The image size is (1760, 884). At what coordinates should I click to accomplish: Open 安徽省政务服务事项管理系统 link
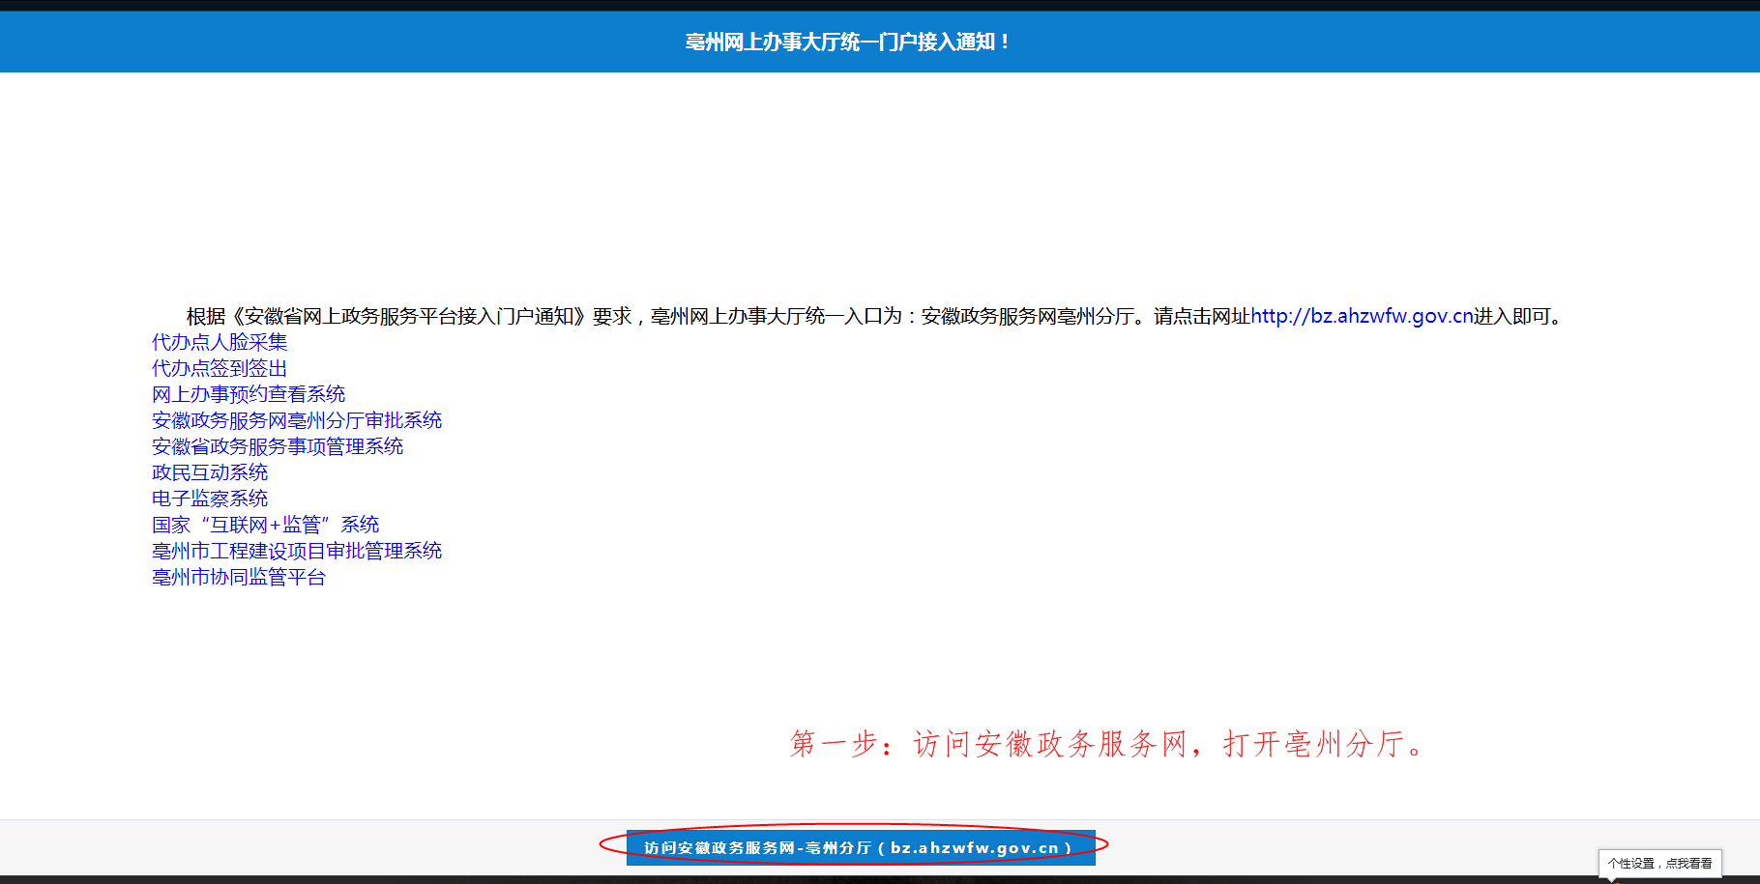point(278,446)
